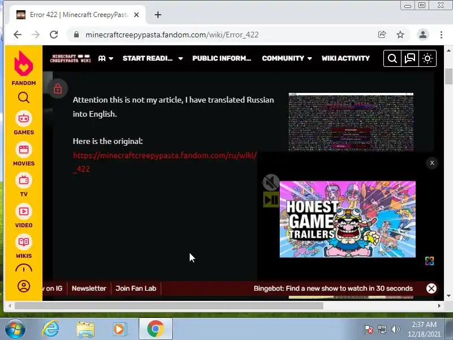Image resolution: width=453 pixels, height=340 pixels.
Task: Open the PUBLIC INFORM... menu
Action: pos(221,58)
